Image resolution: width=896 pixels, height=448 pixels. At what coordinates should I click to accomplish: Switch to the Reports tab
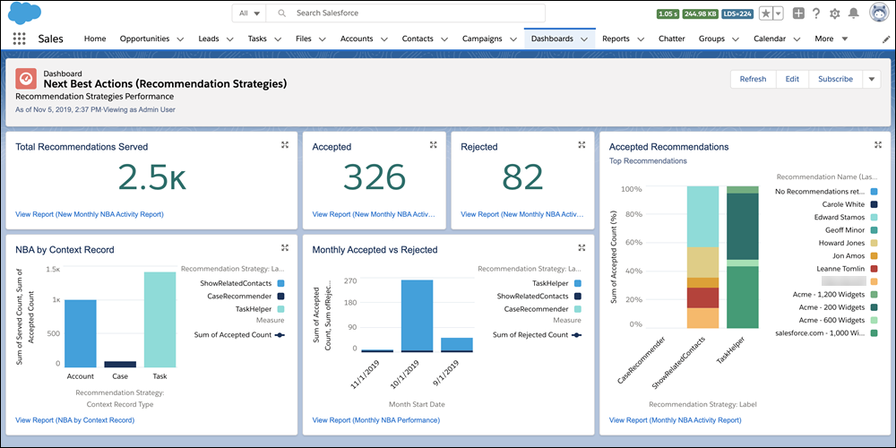pos(616,39)
